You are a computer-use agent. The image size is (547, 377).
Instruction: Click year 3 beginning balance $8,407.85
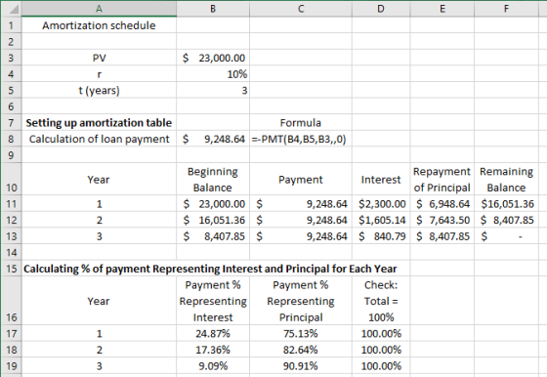[213, 236]
